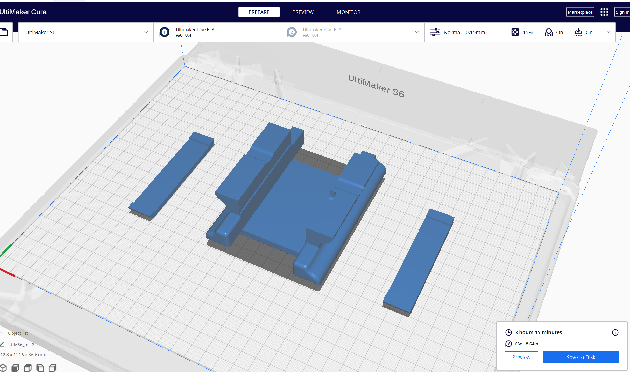Click the first Ultimaker Blue PLA material label
The height and width of the screenshot is (372, 630).
[195, 29]
